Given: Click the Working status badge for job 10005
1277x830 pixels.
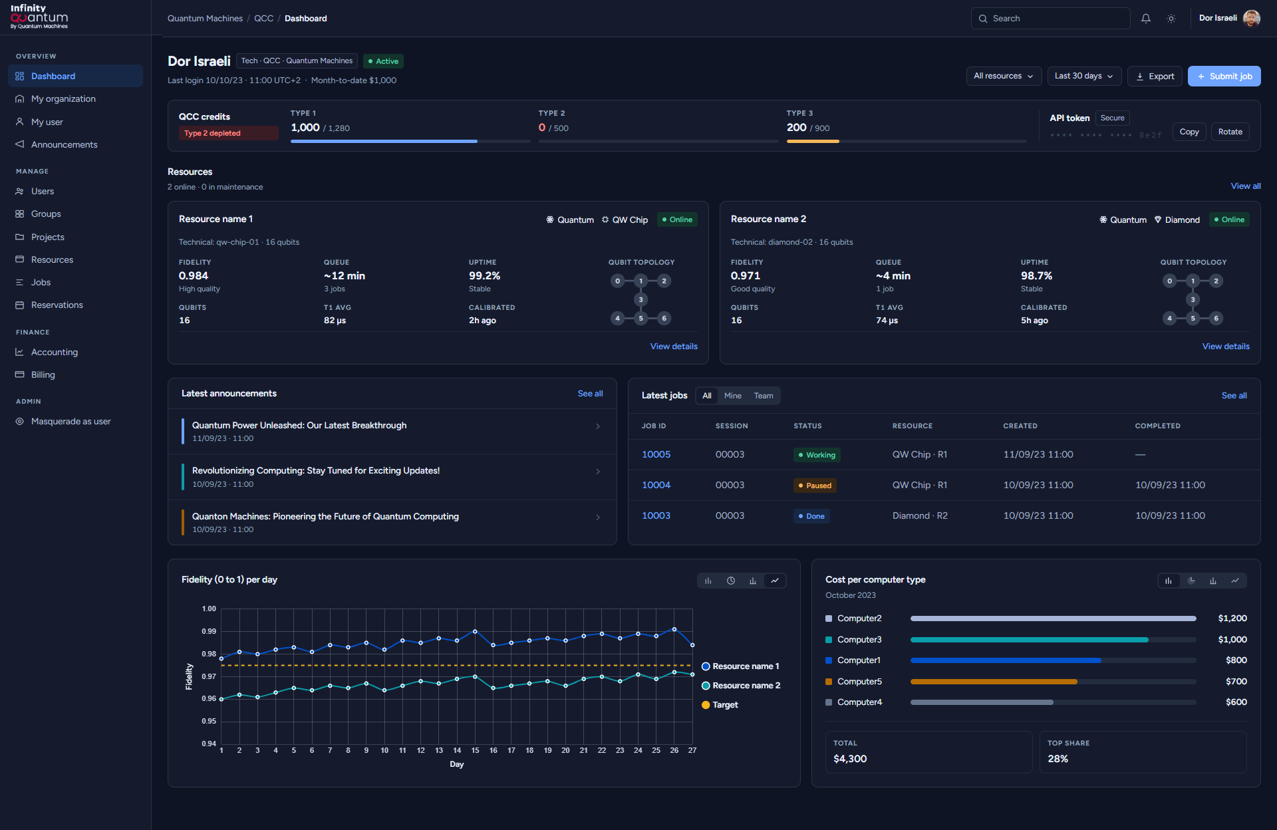Looking at the screenshot, I should (817, 455).
